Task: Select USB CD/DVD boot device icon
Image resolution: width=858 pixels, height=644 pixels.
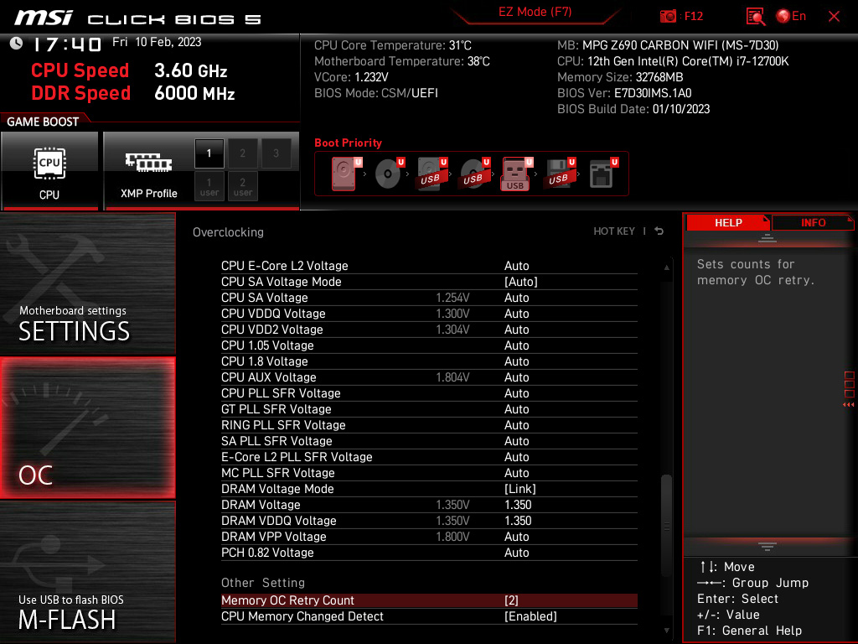Action: pyautogui.click(x=474, y=174)
